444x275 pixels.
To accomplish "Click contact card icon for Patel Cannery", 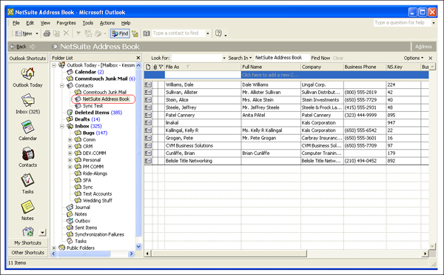I will pyautogui.click(x=148, y=115).
